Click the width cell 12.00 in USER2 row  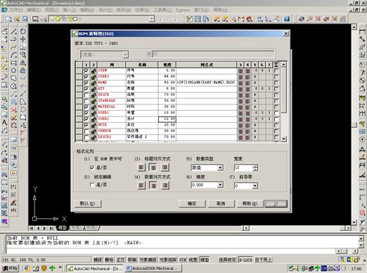[167, 119]
